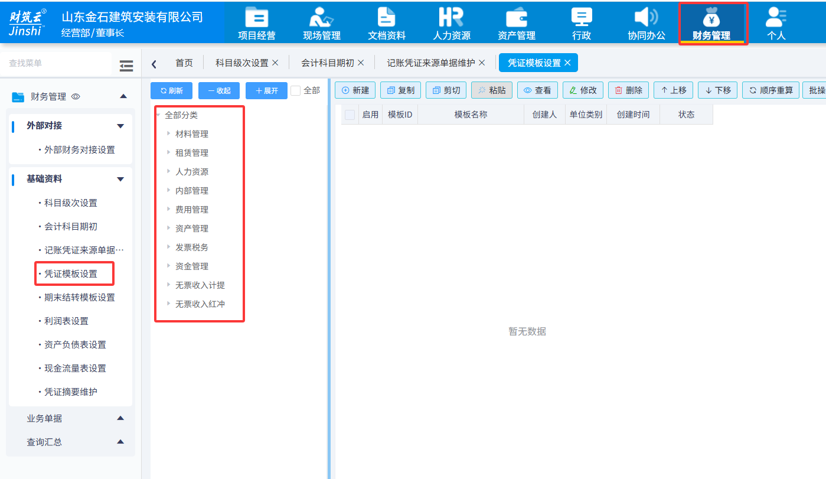826x479 pixels.
Task: Select 发票税务 in the category tree
Action: [192, 247]
